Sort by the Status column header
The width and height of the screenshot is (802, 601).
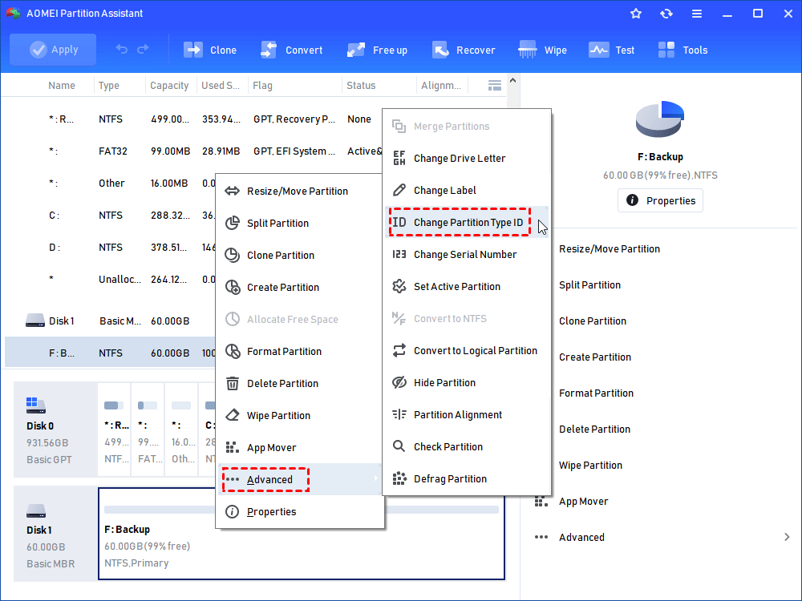[361, 86]
